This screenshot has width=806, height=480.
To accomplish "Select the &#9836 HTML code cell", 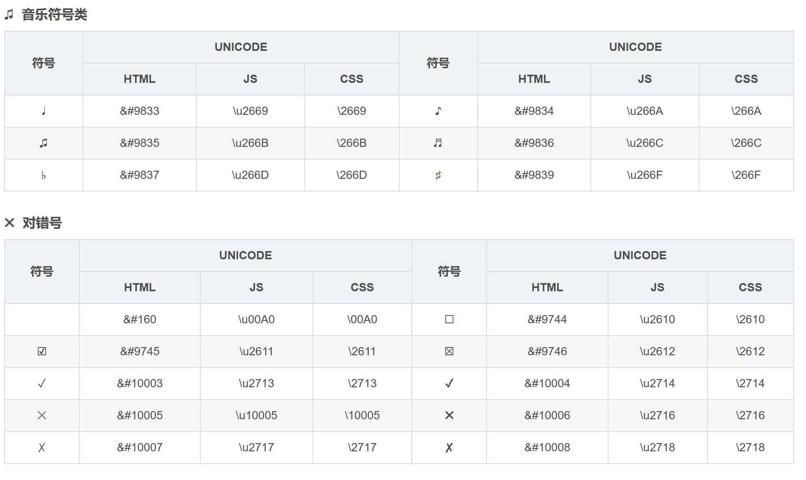I will click(x=534, y=143).
